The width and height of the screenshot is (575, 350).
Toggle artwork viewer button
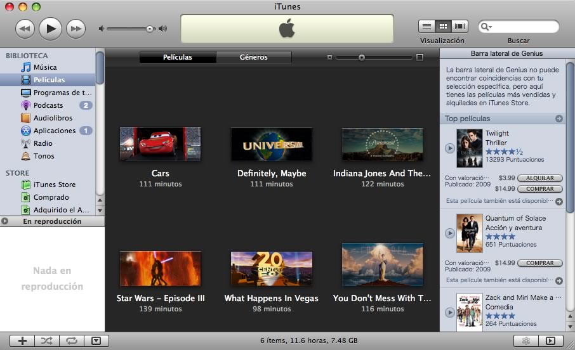[96, 341]
